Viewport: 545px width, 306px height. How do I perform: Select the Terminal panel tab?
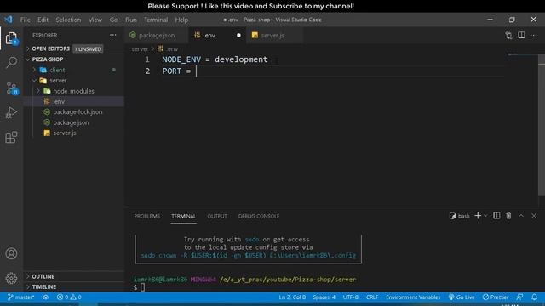coord(184,216)
